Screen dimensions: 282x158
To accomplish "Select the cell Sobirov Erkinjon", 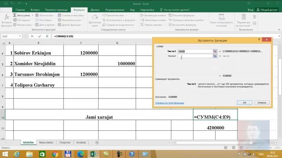I will [x=38, y=50].
